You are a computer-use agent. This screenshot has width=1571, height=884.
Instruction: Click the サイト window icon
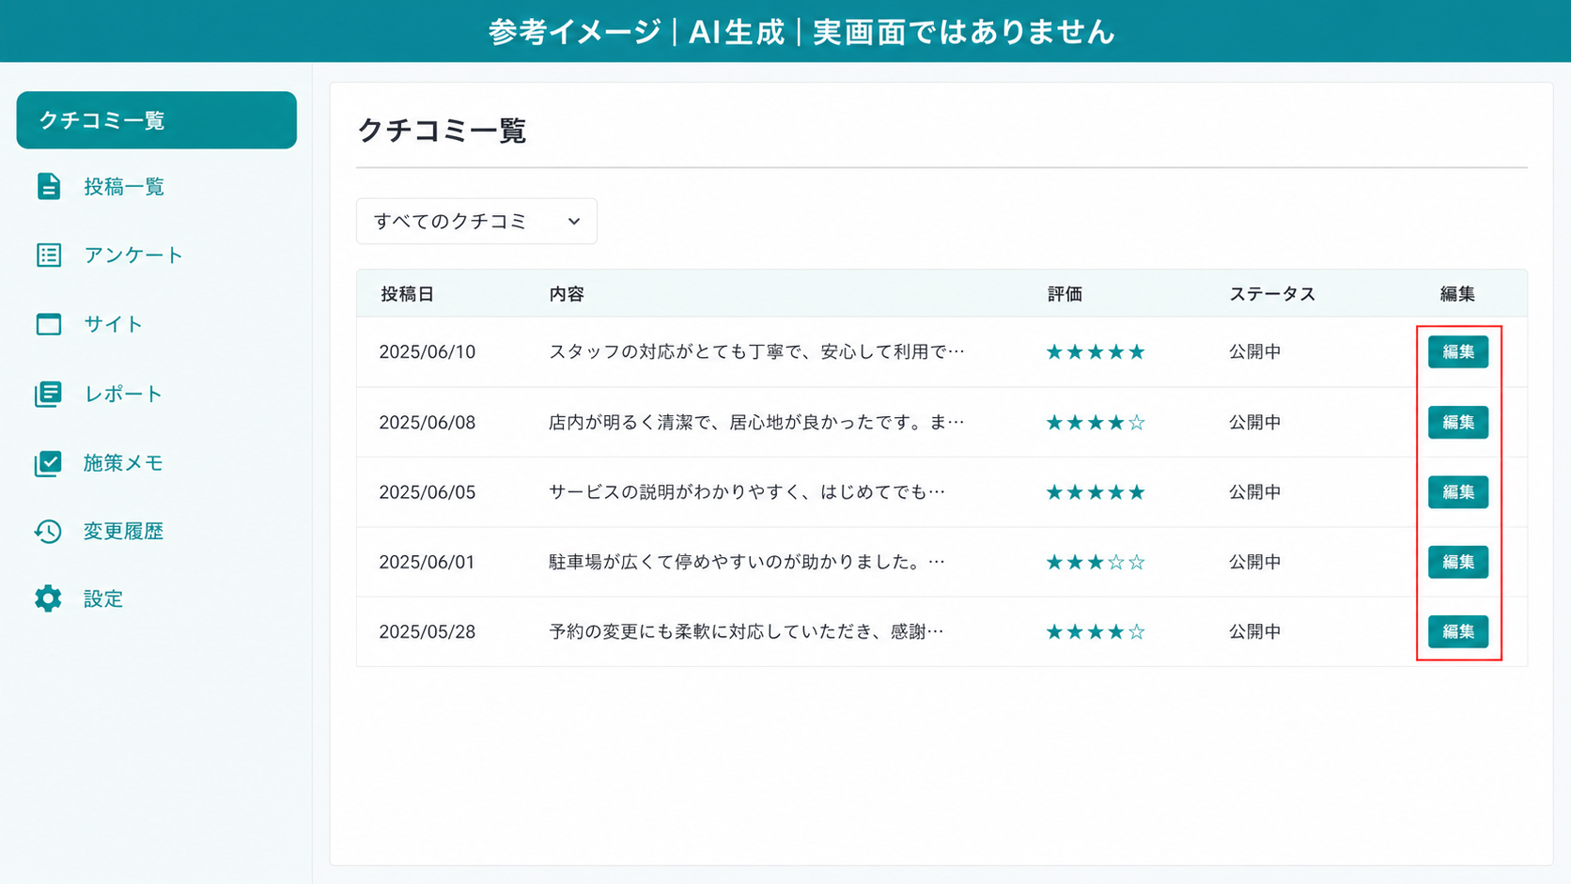point(48,324)
